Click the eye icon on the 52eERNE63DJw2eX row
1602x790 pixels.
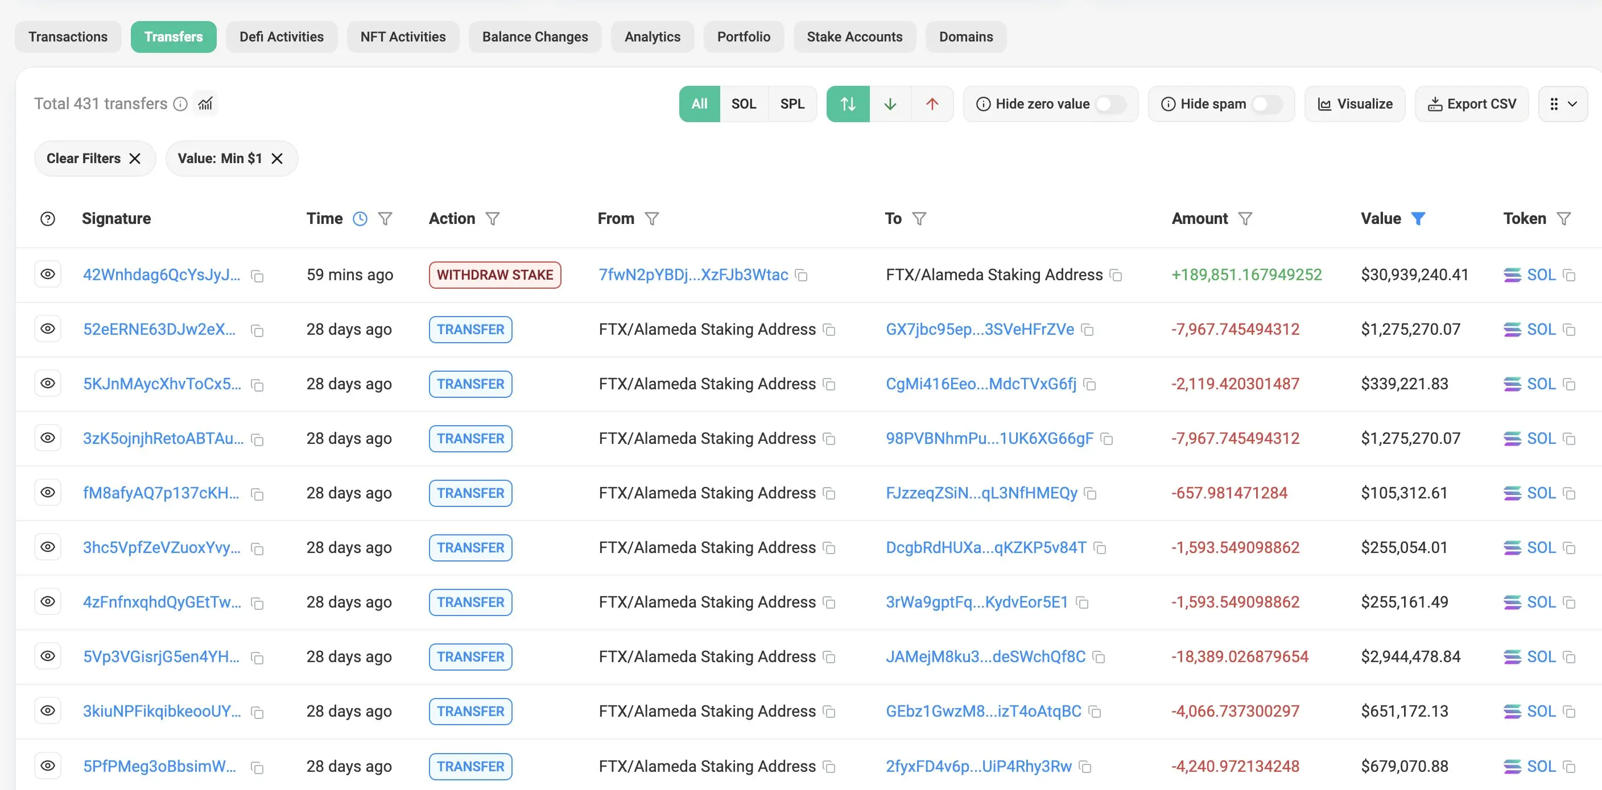(x=48, y=329)
